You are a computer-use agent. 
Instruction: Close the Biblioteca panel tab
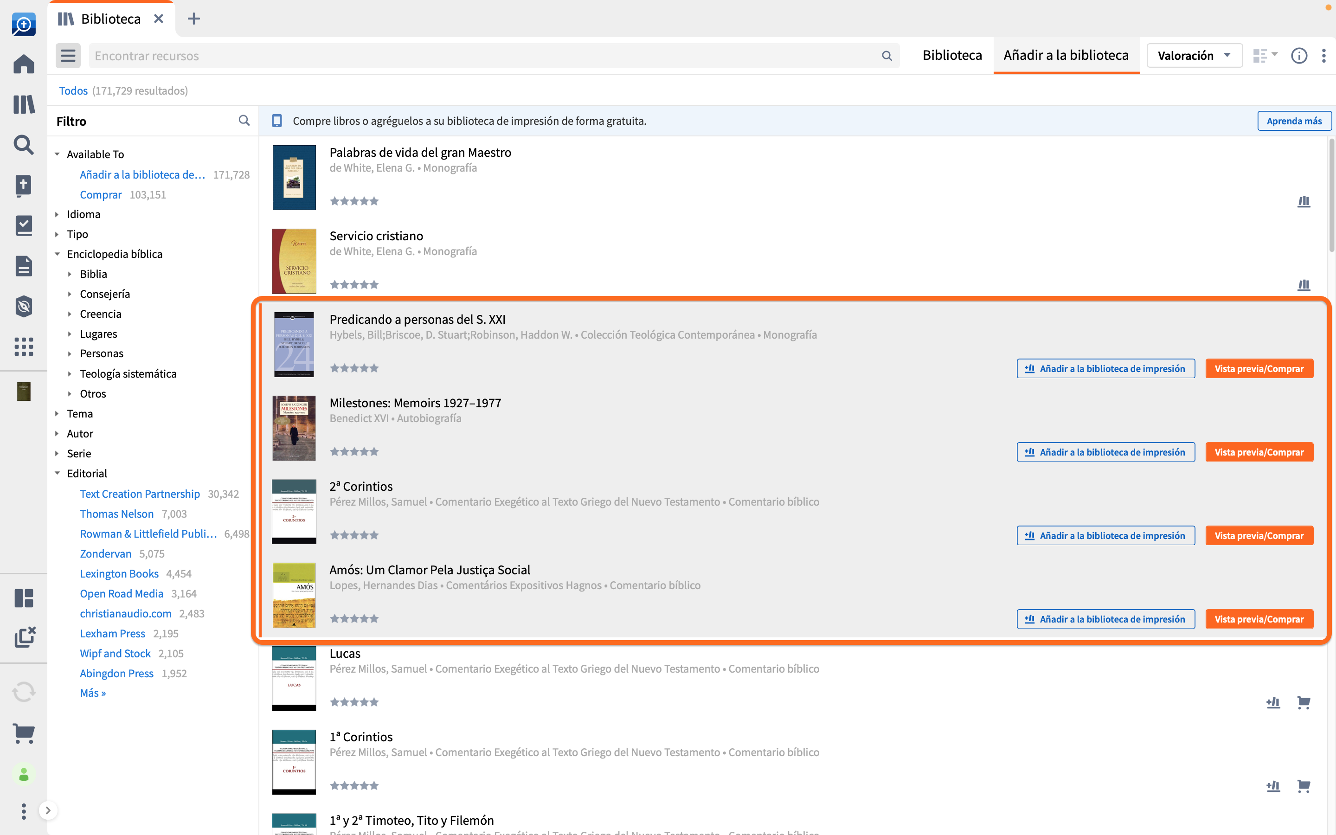click(159, 19)
